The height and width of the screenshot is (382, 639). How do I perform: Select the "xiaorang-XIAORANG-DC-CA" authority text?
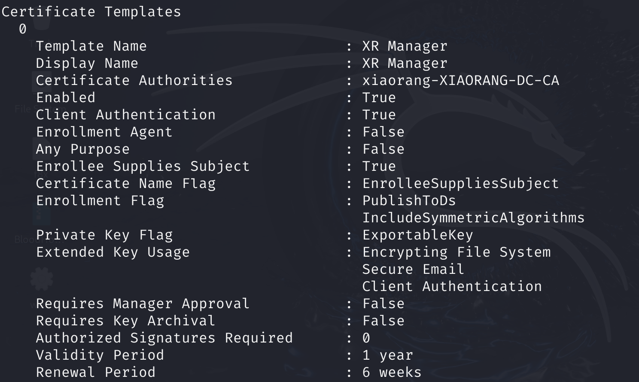tap(460, 81)
